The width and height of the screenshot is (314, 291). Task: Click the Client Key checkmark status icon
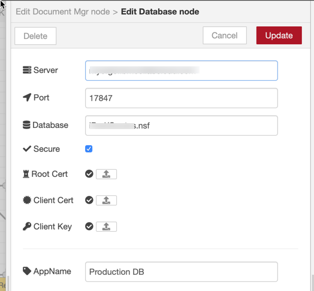(x=89, y=226)
